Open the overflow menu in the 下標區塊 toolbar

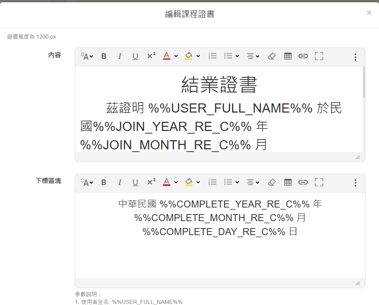coord(355,183)
